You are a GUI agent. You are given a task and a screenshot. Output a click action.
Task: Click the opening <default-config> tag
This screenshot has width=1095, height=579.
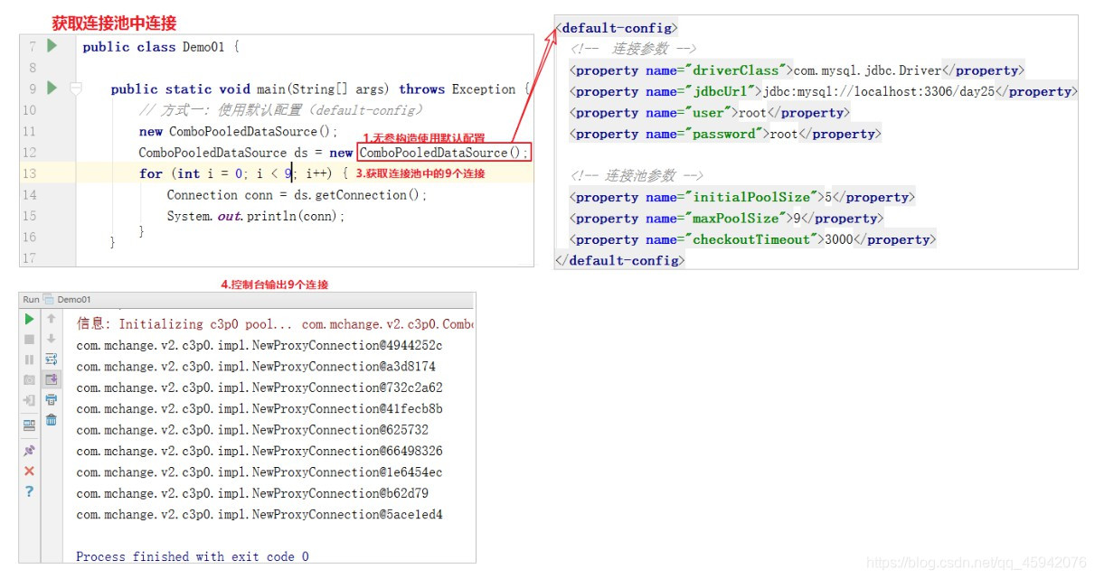point(616,28)
